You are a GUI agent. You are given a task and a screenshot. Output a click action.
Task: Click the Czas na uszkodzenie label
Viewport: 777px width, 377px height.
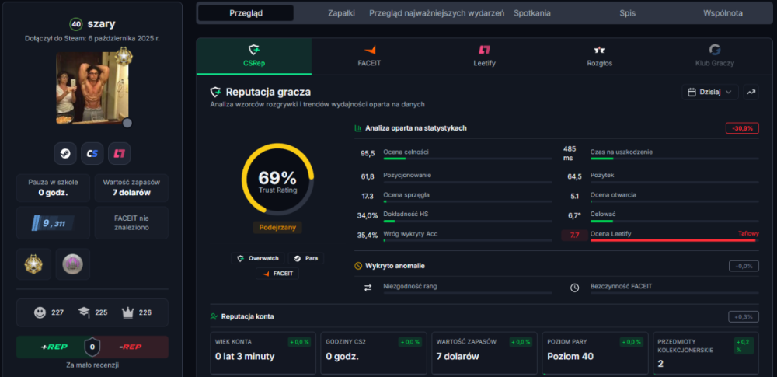622,152
